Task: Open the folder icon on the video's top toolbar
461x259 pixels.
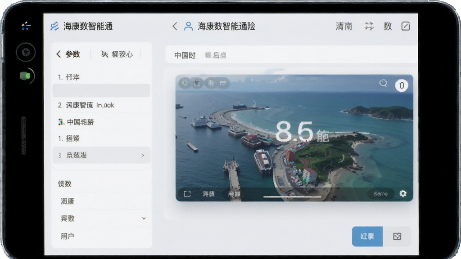Action: (223, 83)
